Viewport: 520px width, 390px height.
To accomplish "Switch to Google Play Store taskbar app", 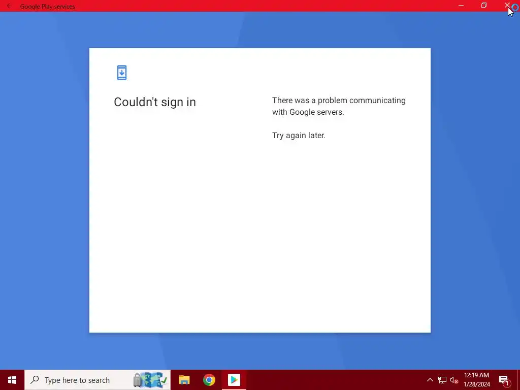I will (234, 380).
